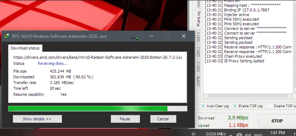296x136 pixels.
Task: Click the ENG language indicator
Action: click(x=258, y=135)
